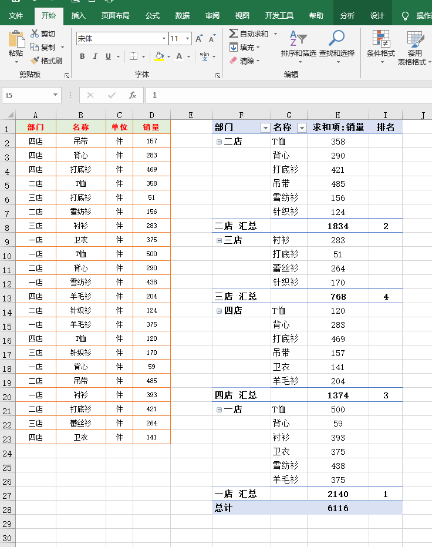Click the Paste (粘贴) icon
The image size is (432, 547).
tap(16, 39)
